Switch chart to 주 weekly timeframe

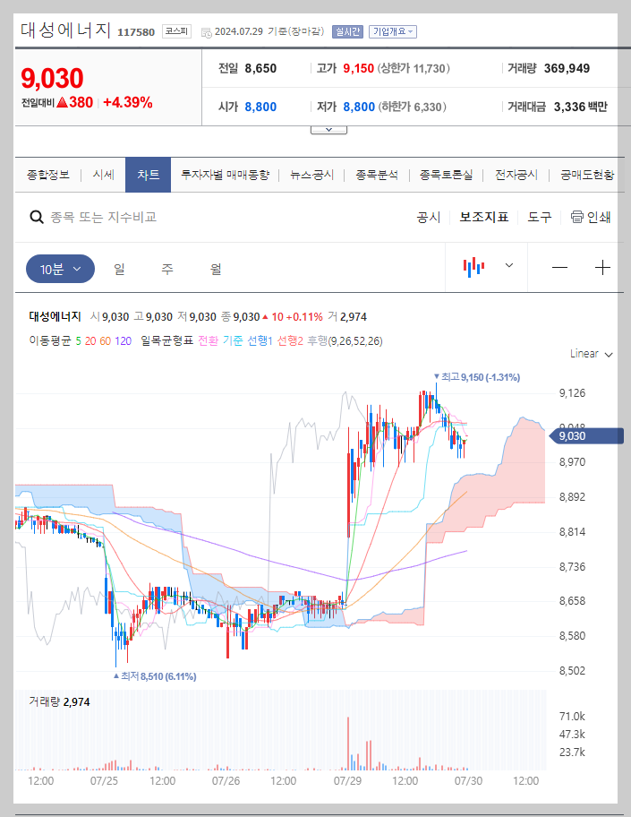(166, 269)
